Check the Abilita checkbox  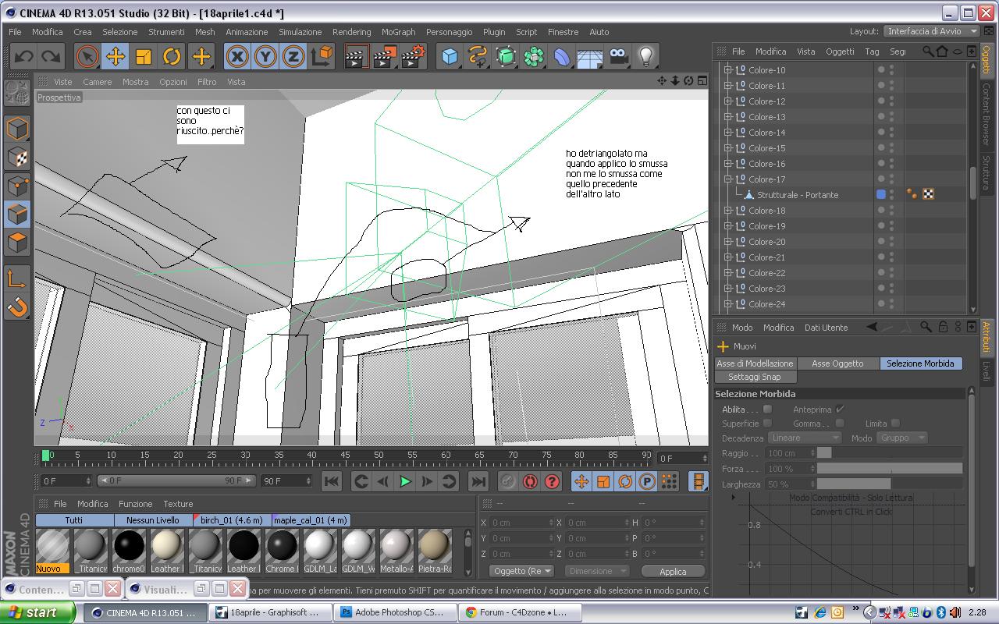point(767,409)
